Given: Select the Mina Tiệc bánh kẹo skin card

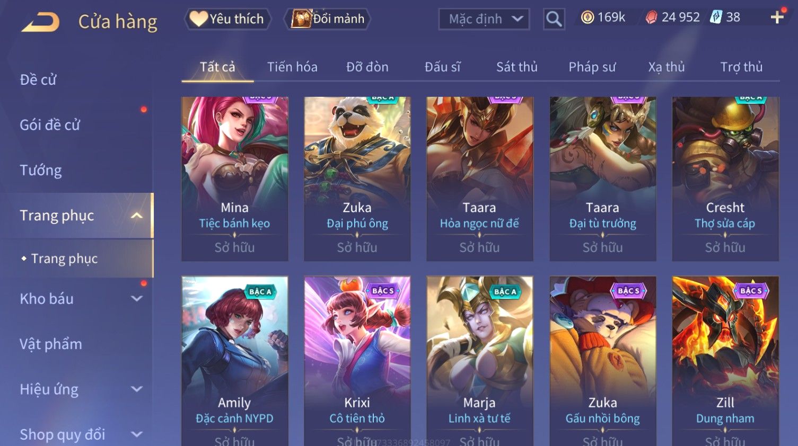Looking at the screenshot, I should [x=235, y=179].
